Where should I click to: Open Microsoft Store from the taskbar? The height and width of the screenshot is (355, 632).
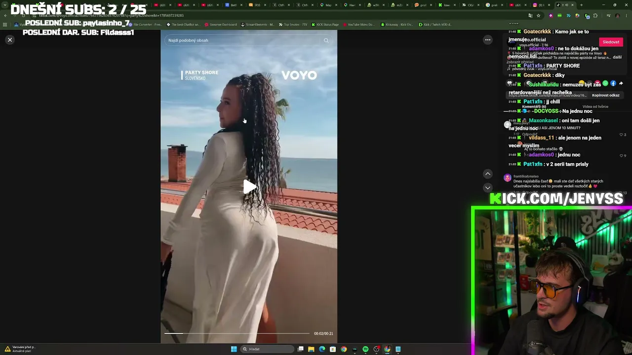click(x=333, y=349)
